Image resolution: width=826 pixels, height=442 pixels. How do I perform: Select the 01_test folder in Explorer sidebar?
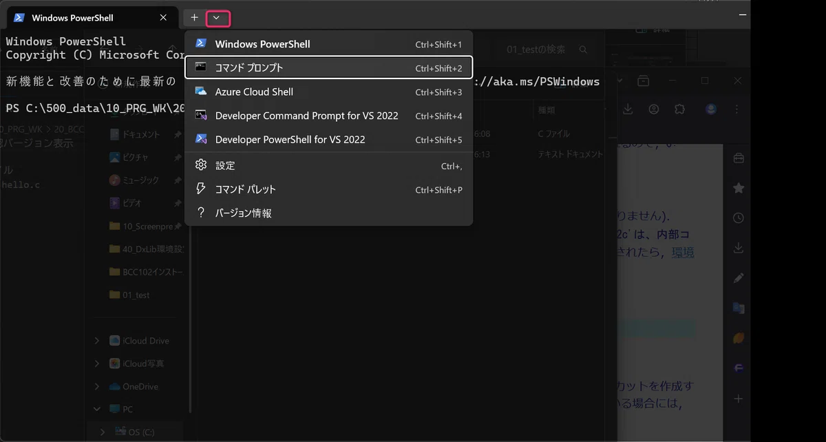click(x=129, y=295)
